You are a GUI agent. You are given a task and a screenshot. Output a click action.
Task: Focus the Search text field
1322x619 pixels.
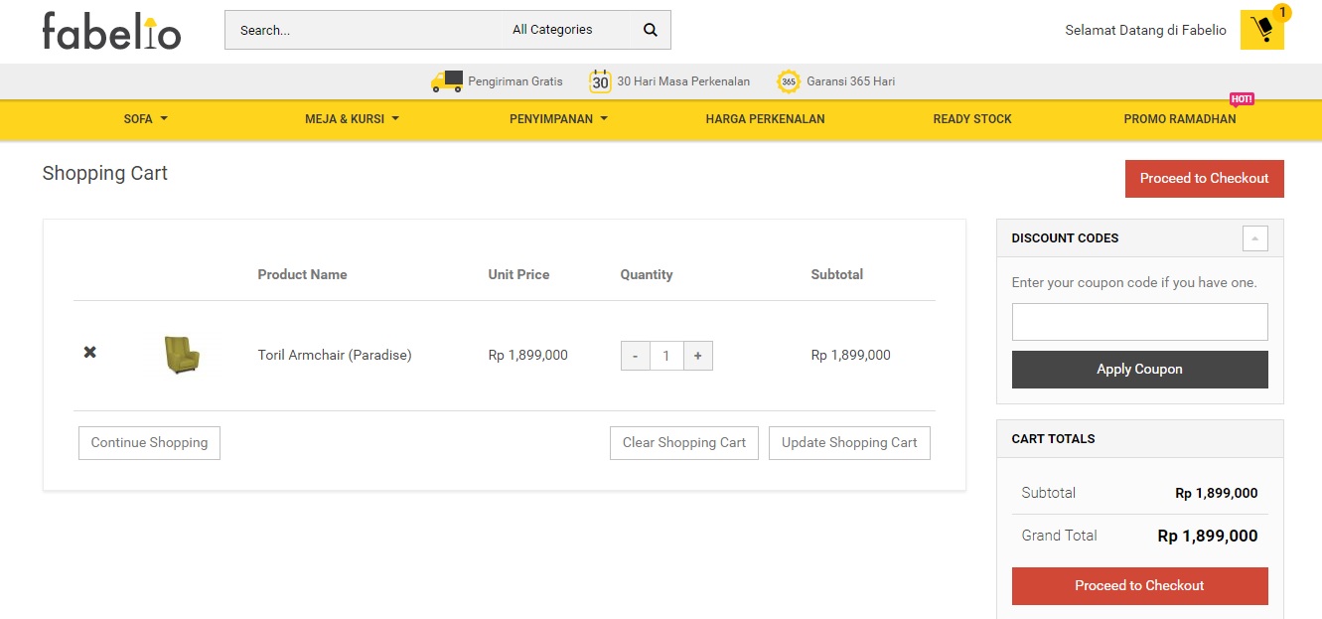pos(366,30)
